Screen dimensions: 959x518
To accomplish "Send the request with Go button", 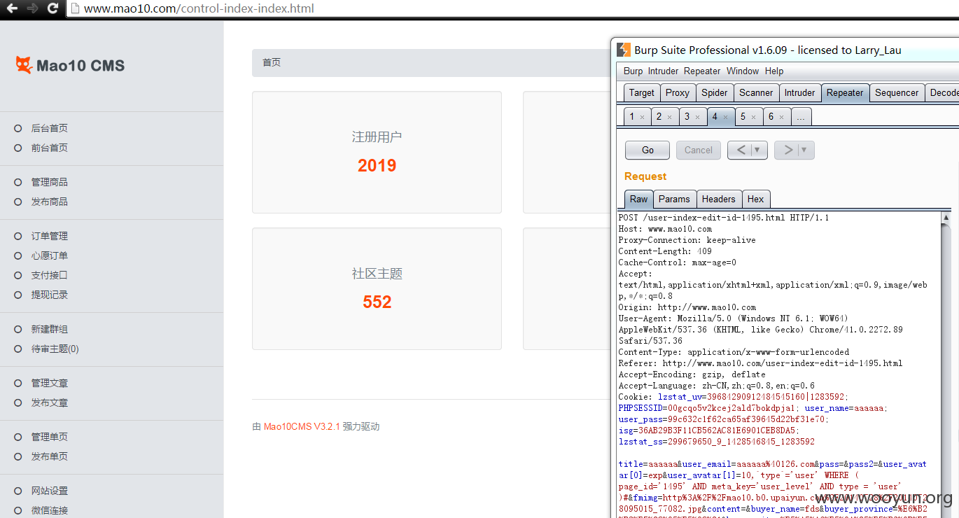I will point(647,150).
